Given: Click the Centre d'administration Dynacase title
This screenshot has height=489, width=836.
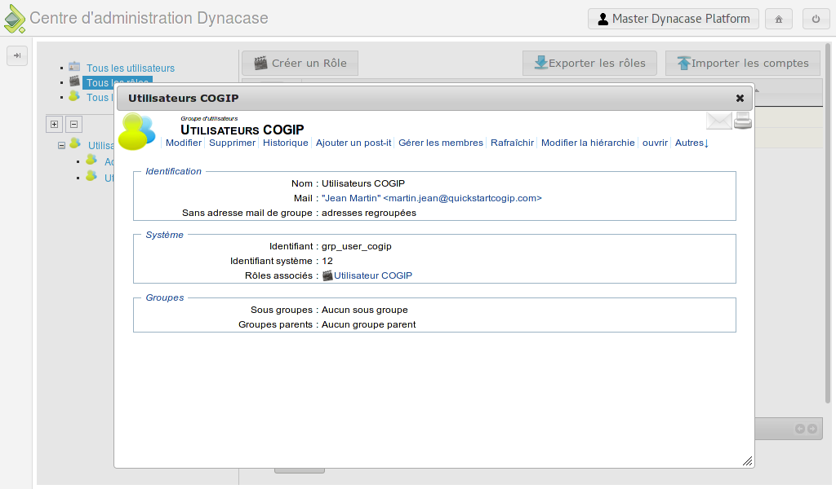Looking at the screenshot, I should point(149,18).
